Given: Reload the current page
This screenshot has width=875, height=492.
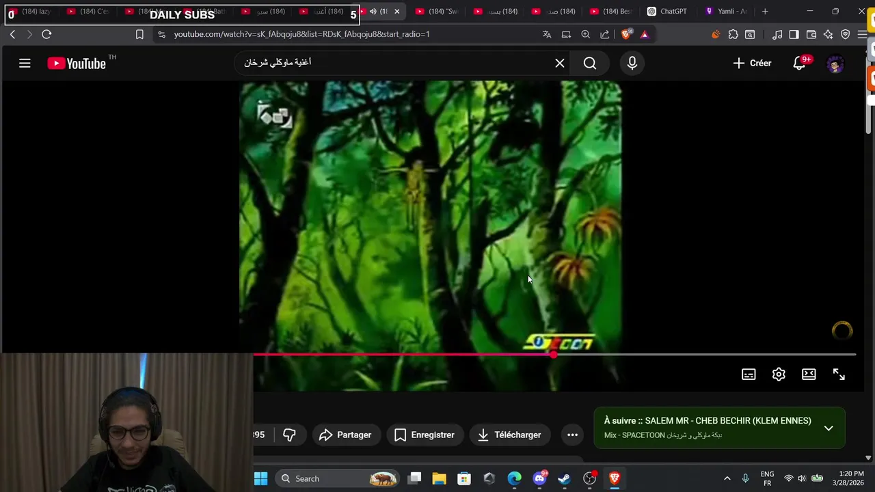Looking at the screenshot, I should (x=46, y=34).
